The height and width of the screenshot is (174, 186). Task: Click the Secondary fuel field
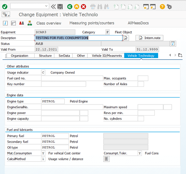coord(55,142)
